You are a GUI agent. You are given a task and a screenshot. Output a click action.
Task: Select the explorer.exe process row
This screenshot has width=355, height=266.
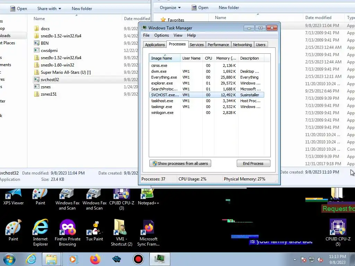tap(207, 83)
